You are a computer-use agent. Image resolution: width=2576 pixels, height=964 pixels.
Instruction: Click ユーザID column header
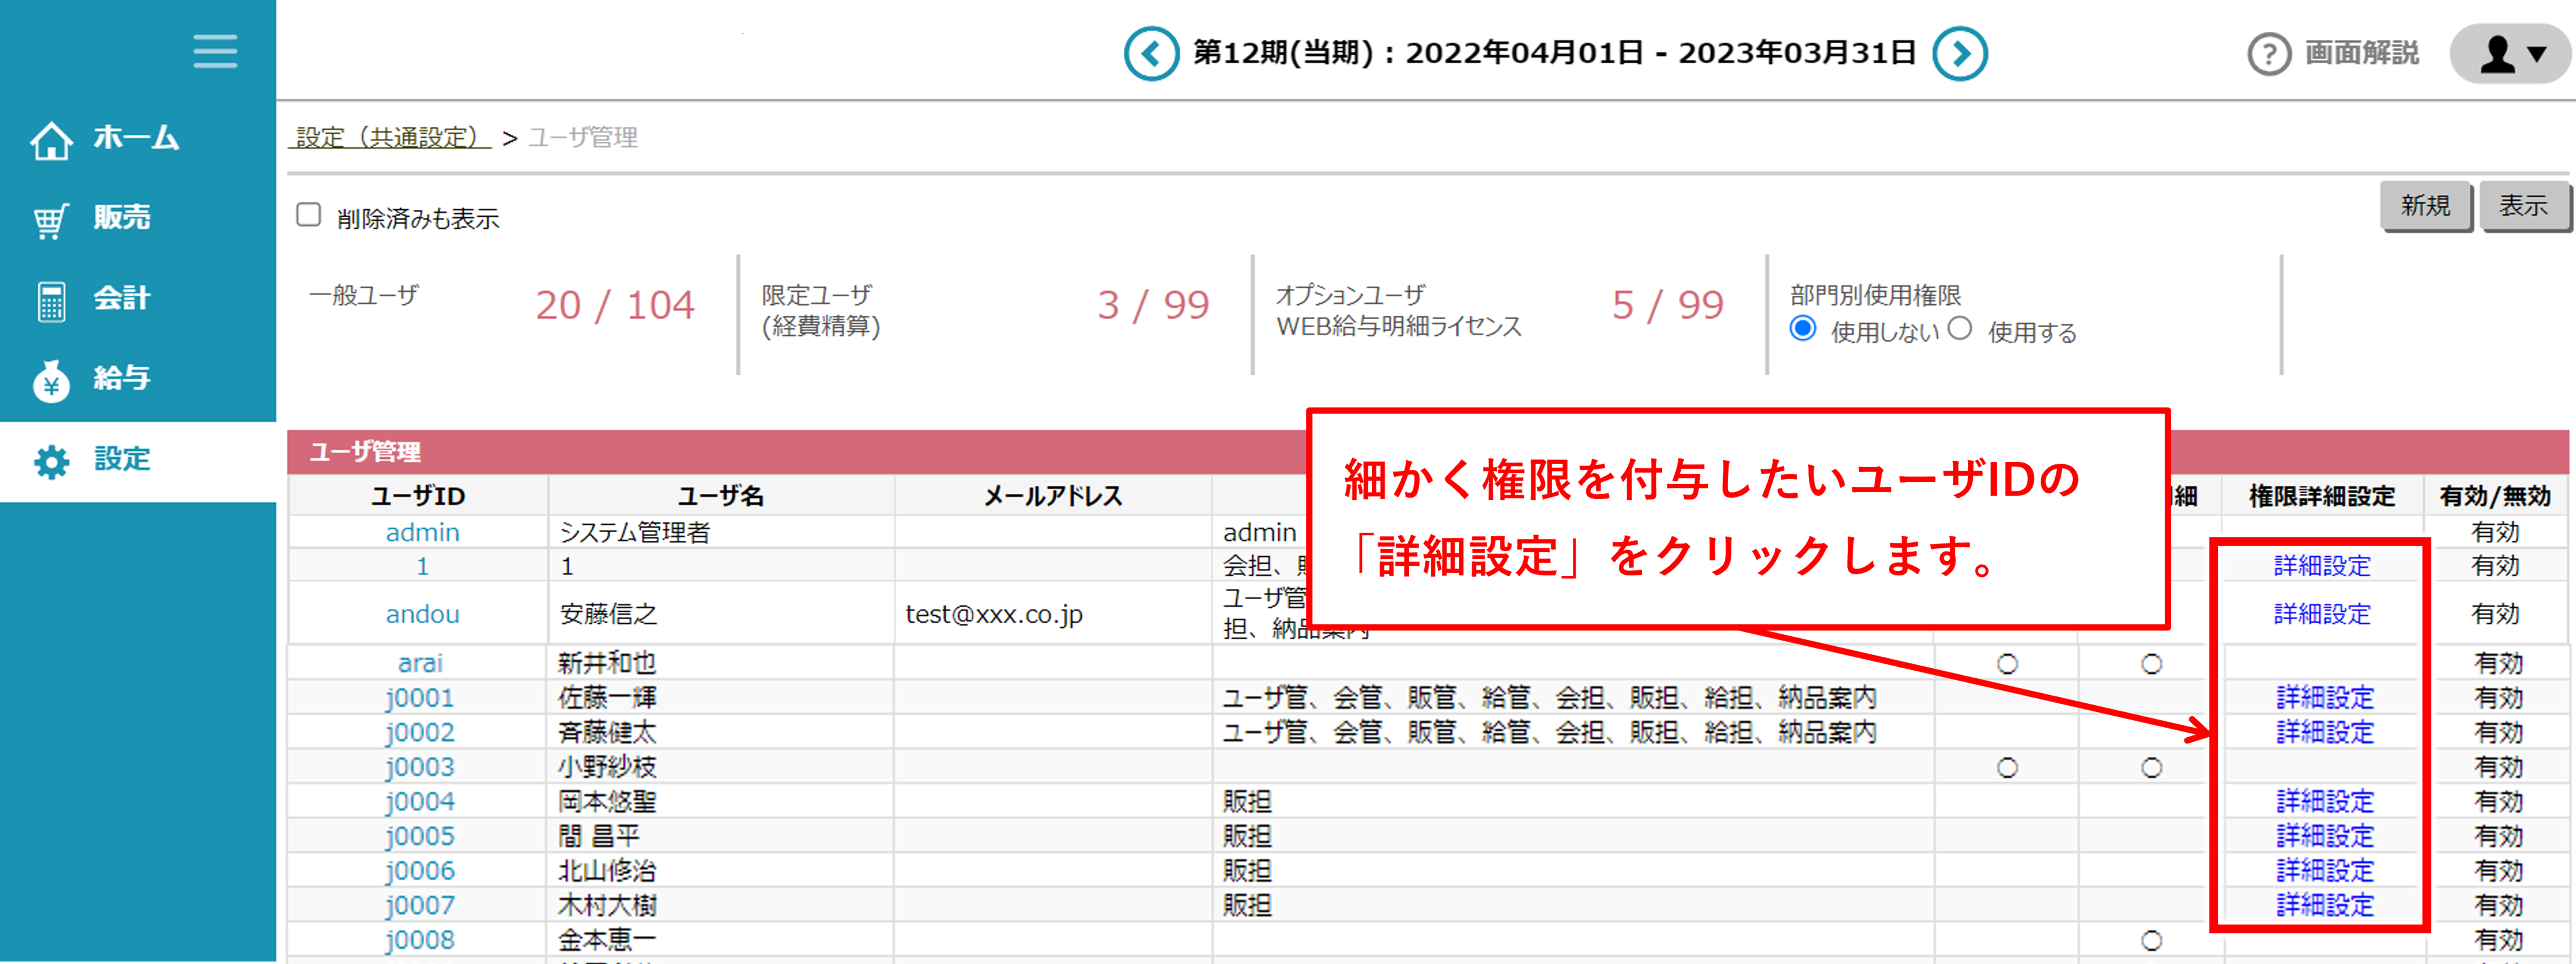coord(418,496)
